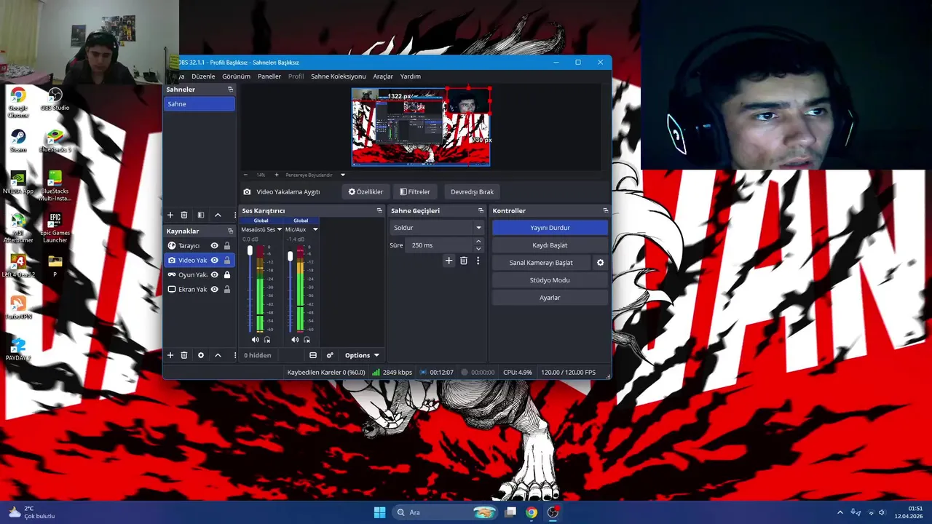The height and width of the screenshot is (524, 932).
Task: Lock the Tarayıcı source
Action: point(227,246)
